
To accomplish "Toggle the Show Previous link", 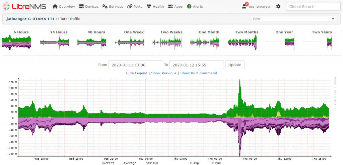I will tap(163, 73).
